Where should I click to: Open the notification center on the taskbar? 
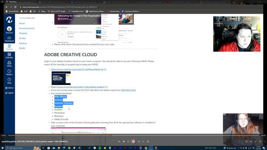tap(264, 148)
